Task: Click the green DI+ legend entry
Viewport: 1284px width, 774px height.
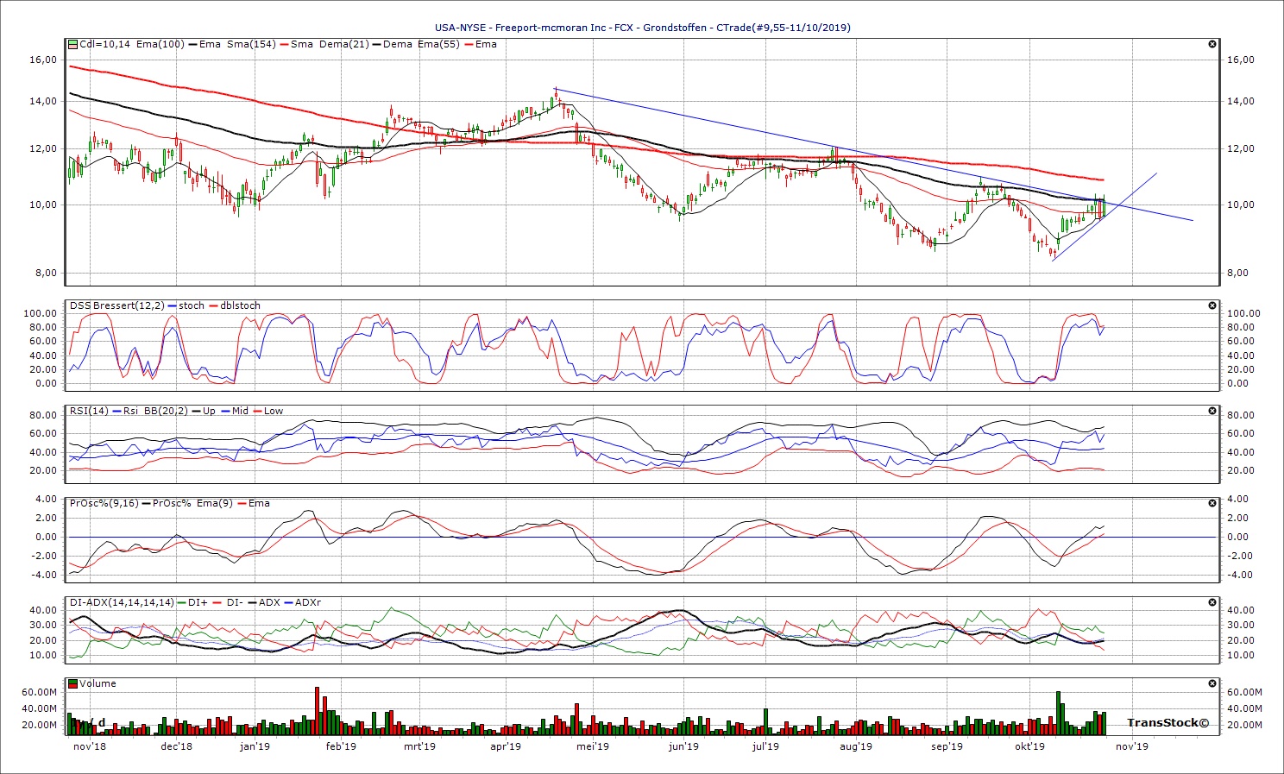Action: point(192,602)
